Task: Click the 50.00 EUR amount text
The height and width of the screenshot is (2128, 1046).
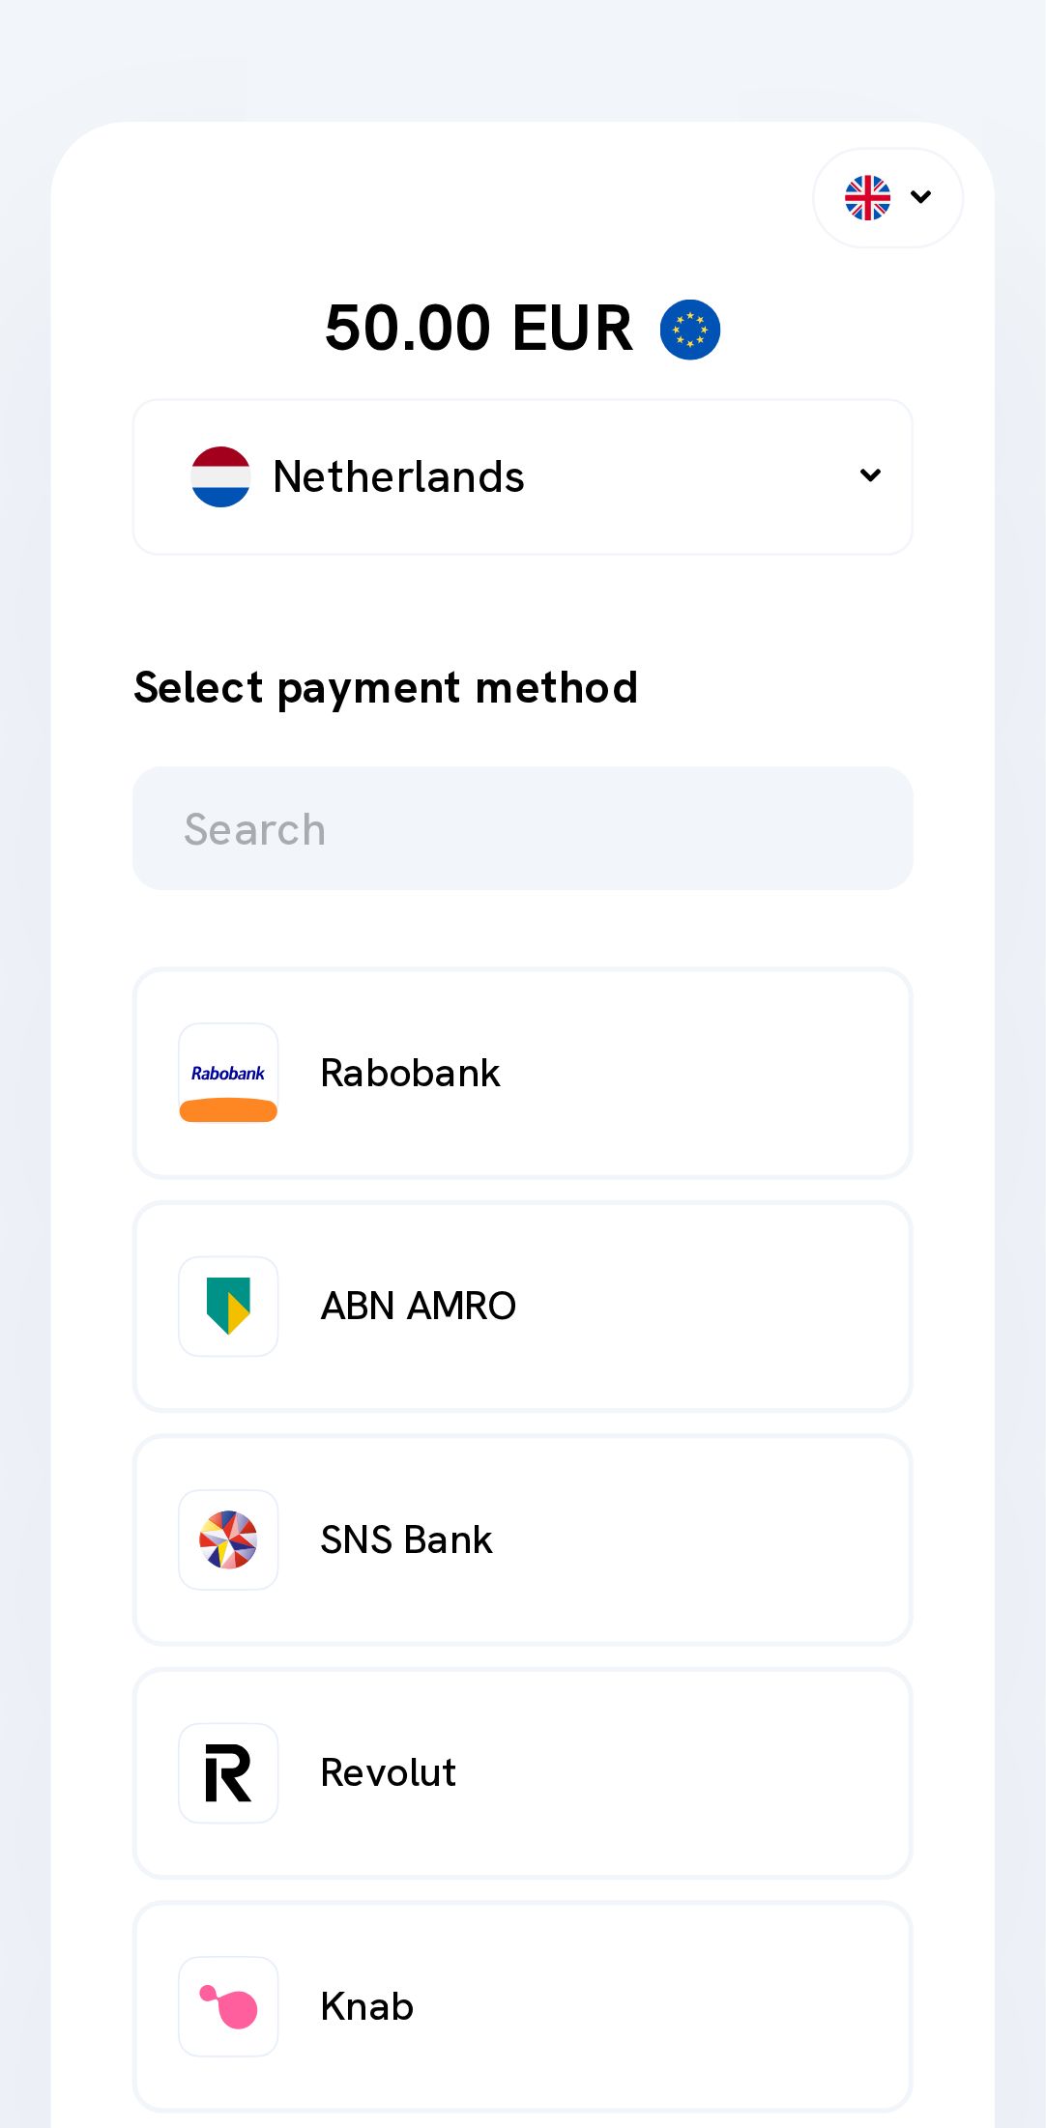Action: (x=479, y=329)
